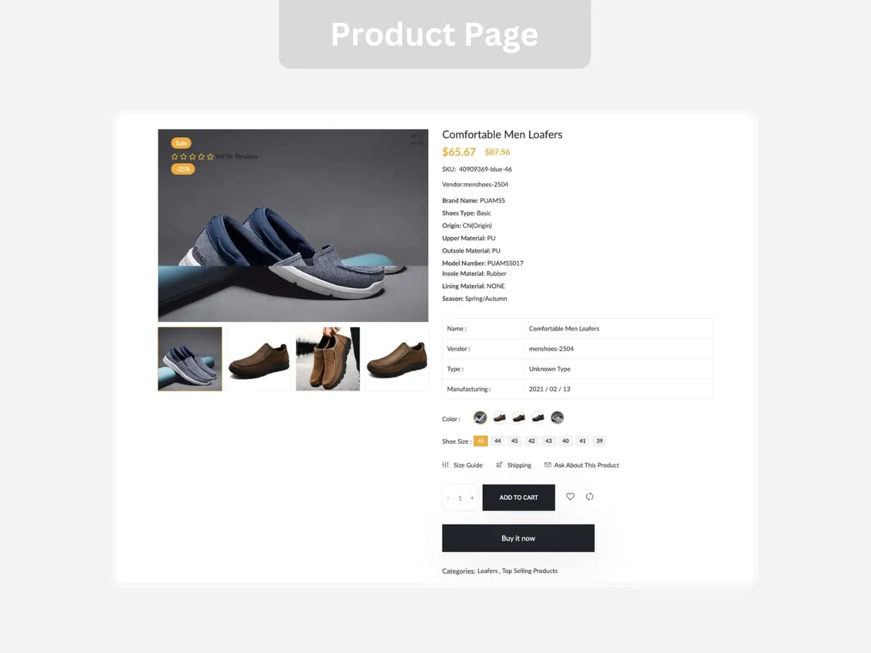Image resolution: width=871 pixels, height=653 pixels.
Task: Select shoe size 42
Action: click(532, 441)
